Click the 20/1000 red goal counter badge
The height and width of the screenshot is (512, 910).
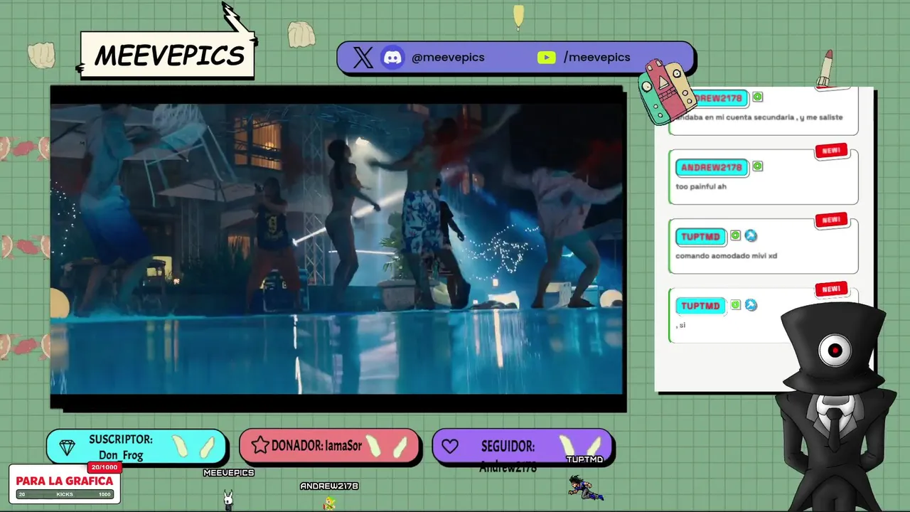(x=104, y=467)
